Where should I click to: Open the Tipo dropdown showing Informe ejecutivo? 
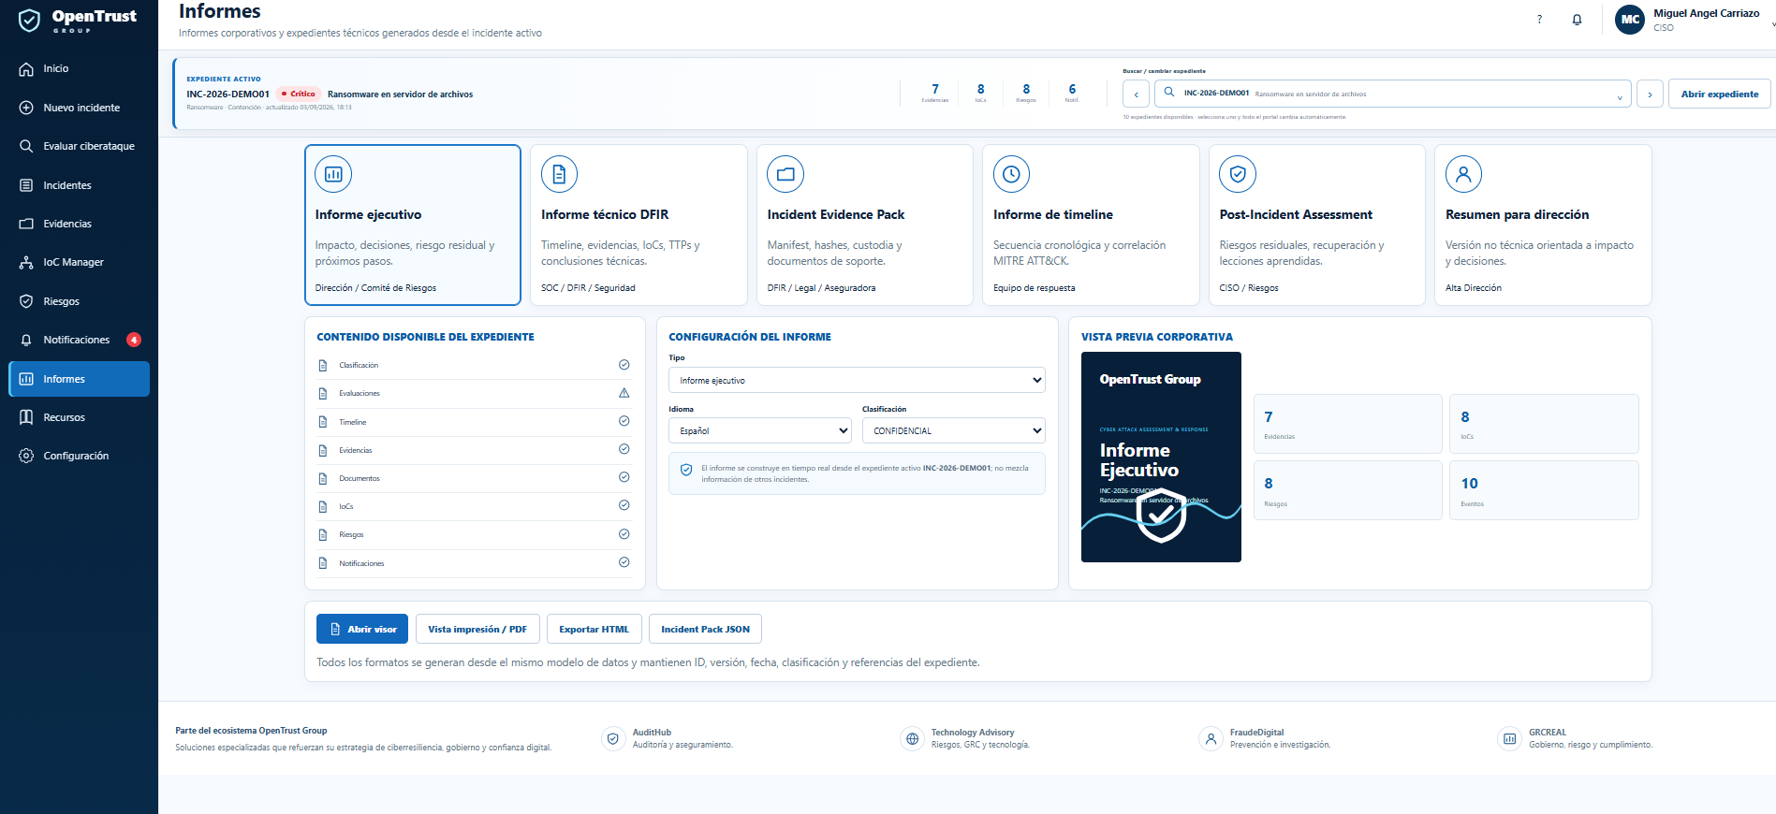[857, 380]
